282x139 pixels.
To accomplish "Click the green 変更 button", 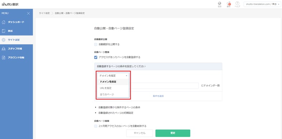I will [173, 133].
